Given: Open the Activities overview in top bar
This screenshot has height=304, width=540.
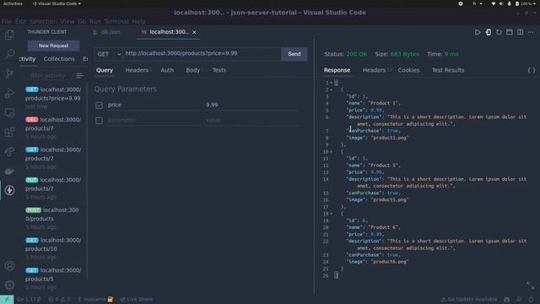Looking at the screenshot, I should [13, 3].
